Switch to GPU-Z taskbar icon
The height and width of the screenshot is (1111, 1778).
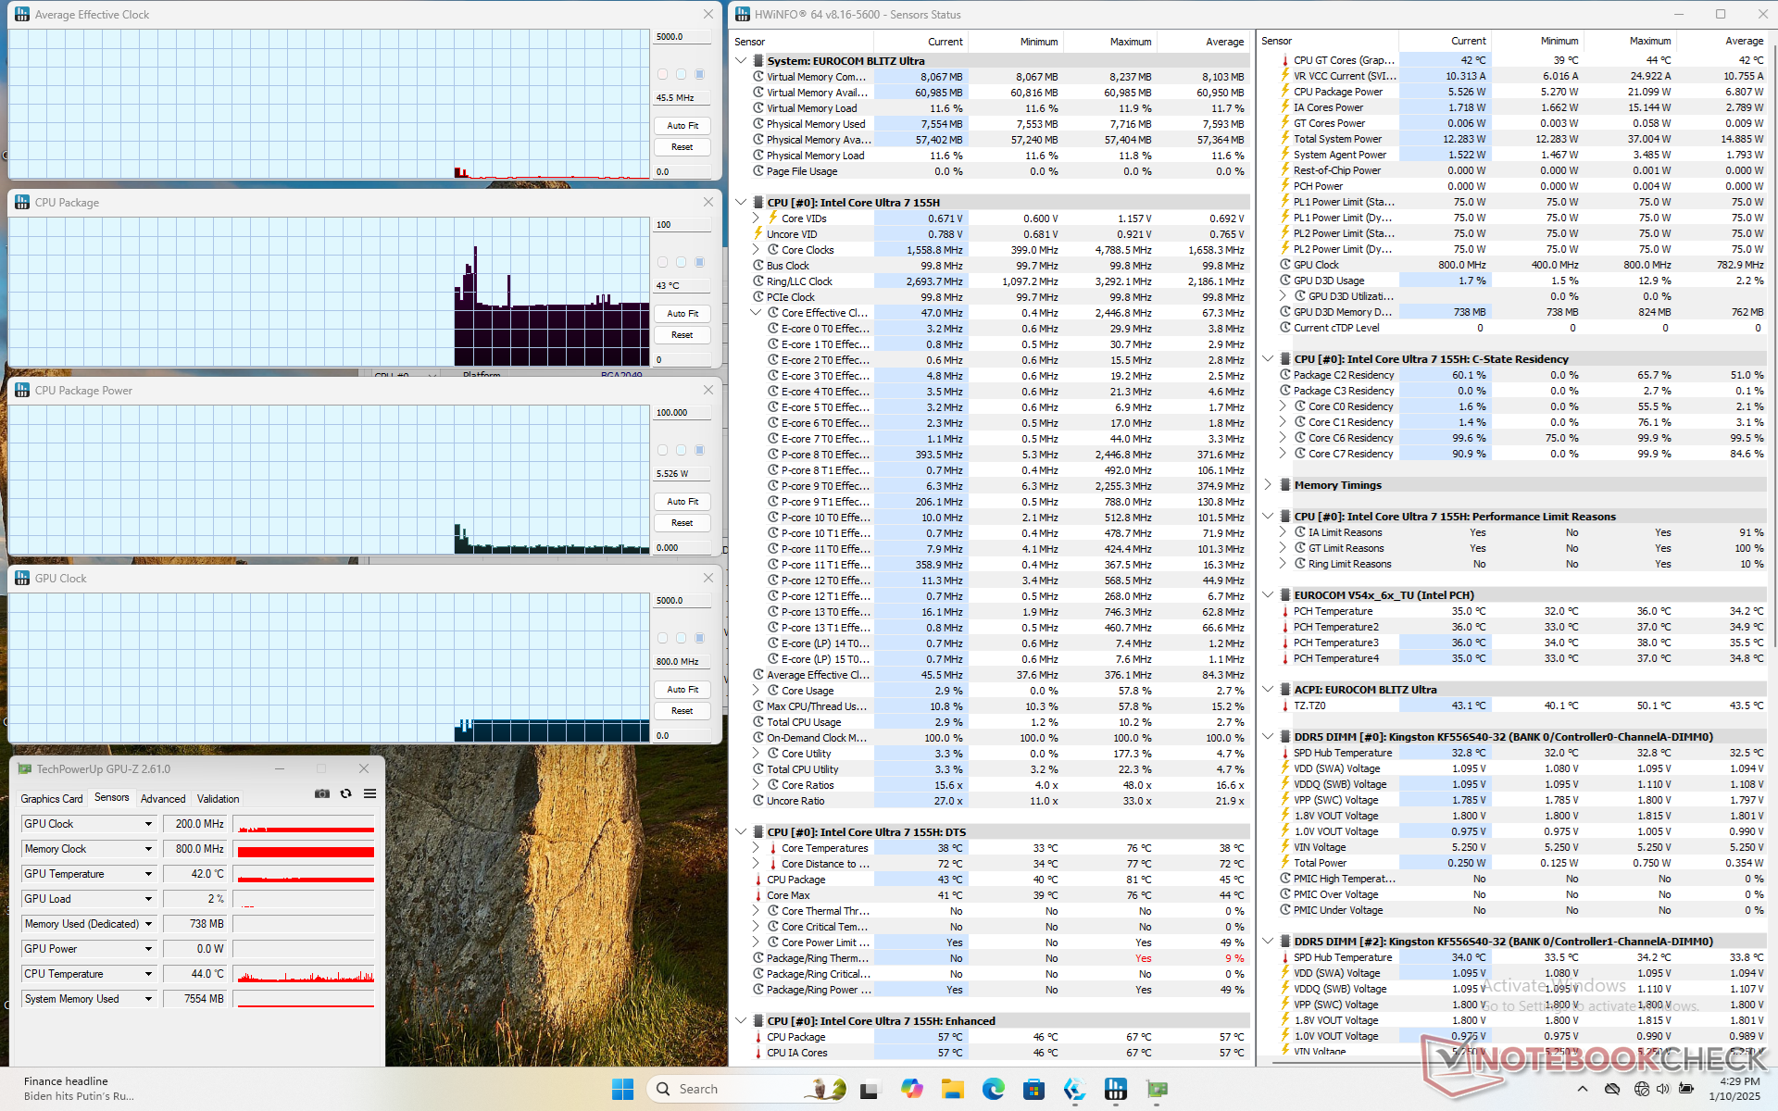pos(1157,1089)
